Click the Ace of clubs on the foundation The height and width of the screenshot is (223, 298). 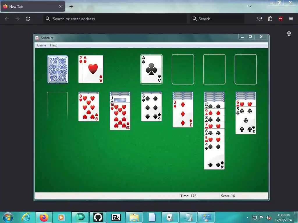(151, 69)
